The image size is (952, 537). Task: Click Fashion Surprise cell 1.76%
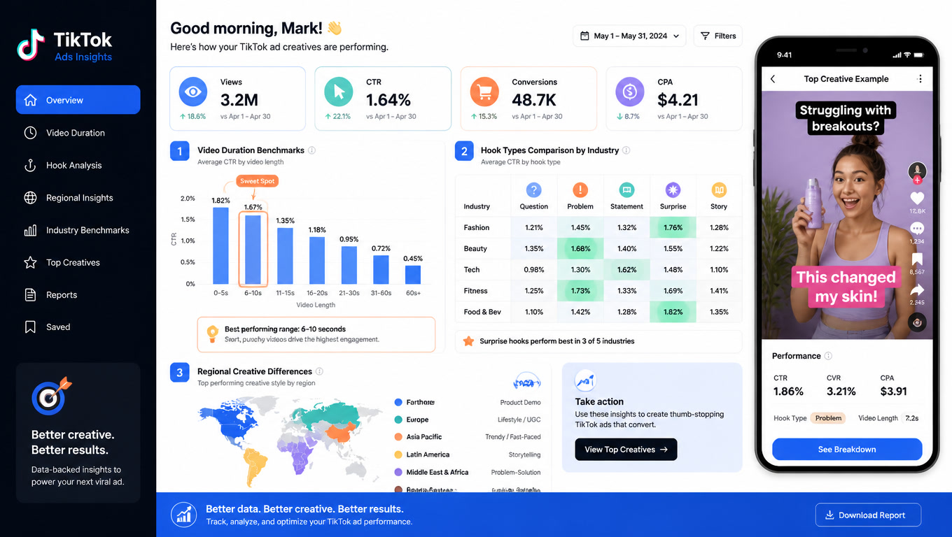673,228
